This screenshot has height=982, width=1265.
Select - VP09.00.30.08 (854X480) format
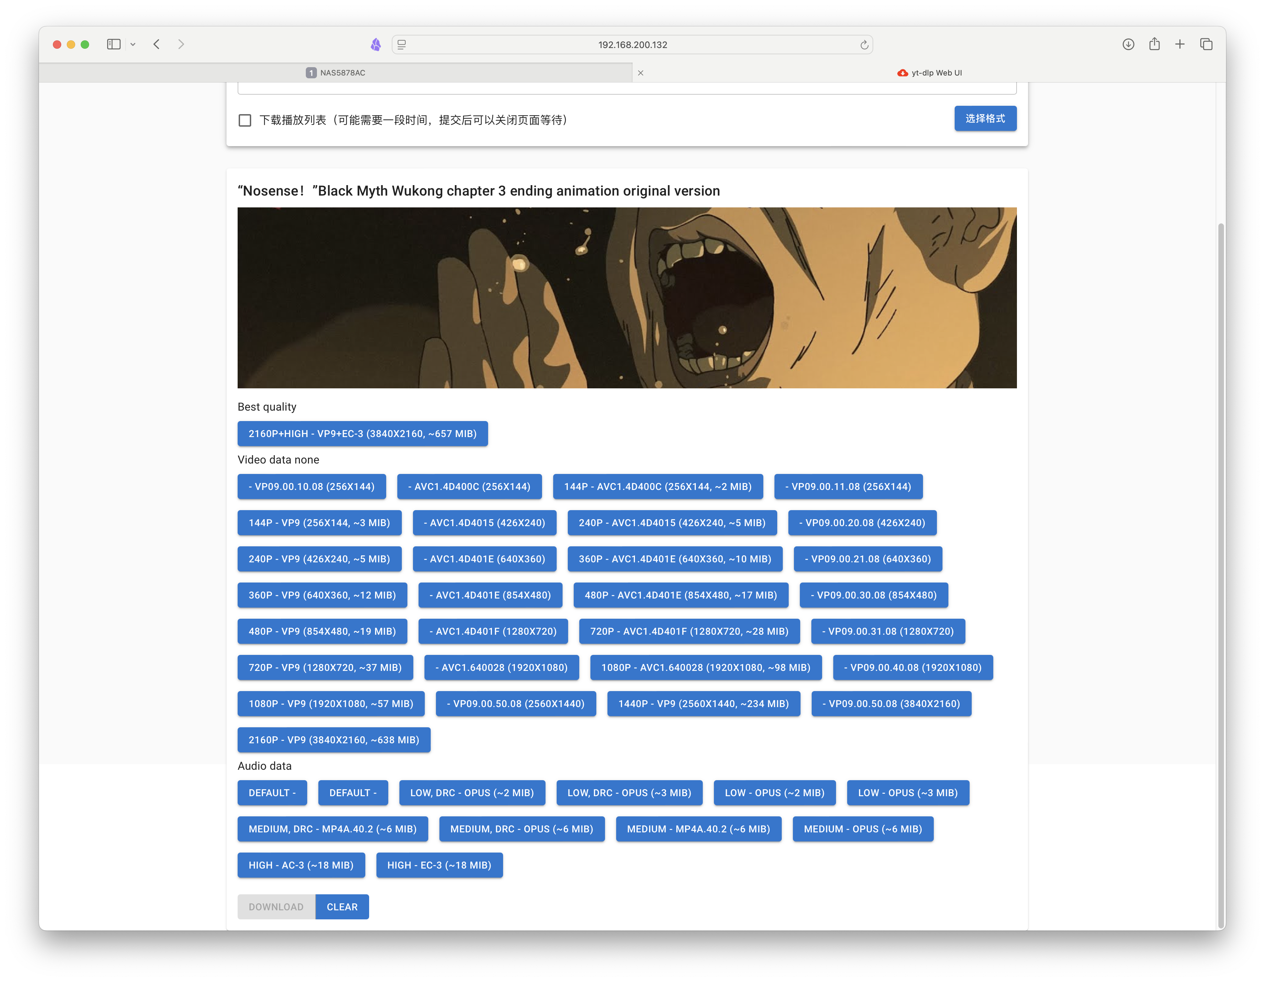(x=874, y=596)
